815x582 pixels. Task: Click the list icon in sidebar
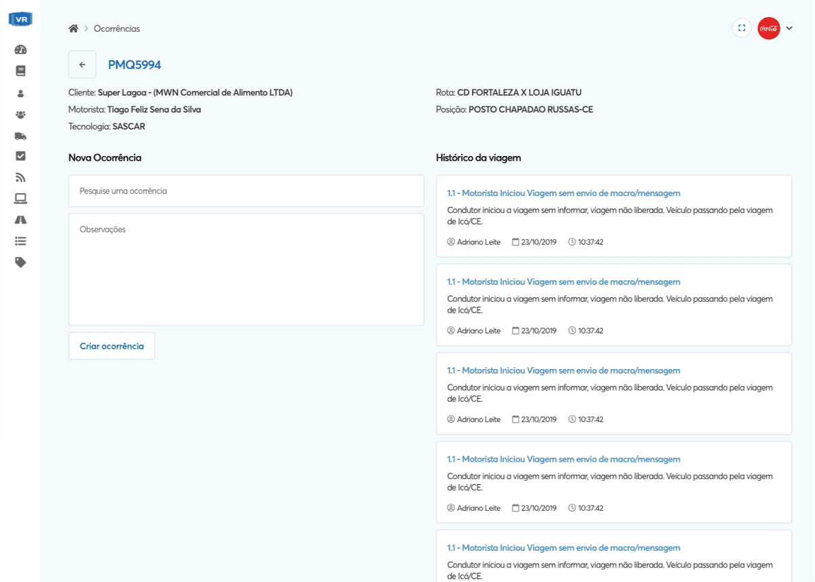click(x=20, y=241)
